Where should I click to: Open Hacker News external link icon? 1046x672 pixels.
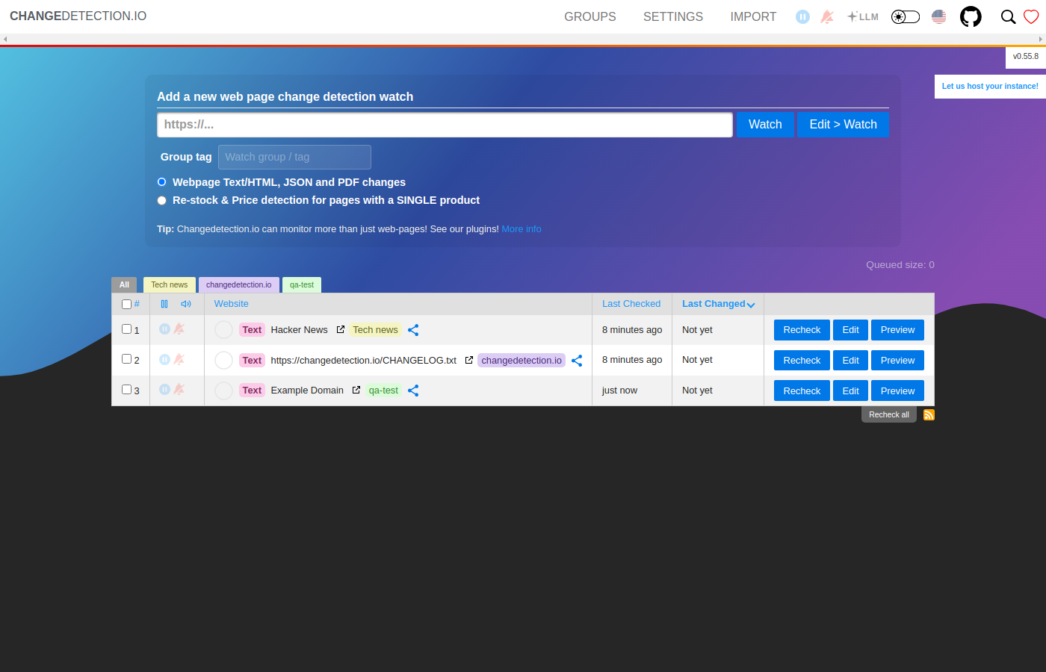click(x=341, y=329)
